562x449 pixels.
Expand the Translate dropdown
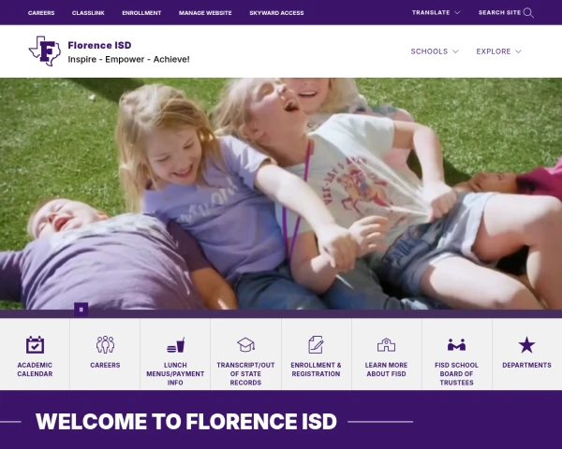(436, 12)
